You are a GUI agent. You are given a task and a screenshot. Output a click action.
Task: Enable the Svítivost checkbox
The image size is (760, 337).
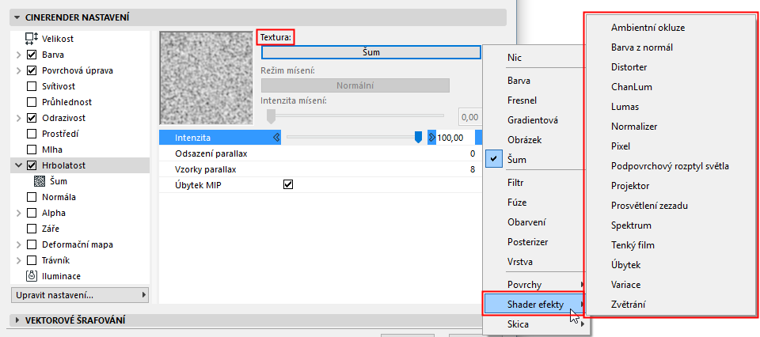click(32, 87)
